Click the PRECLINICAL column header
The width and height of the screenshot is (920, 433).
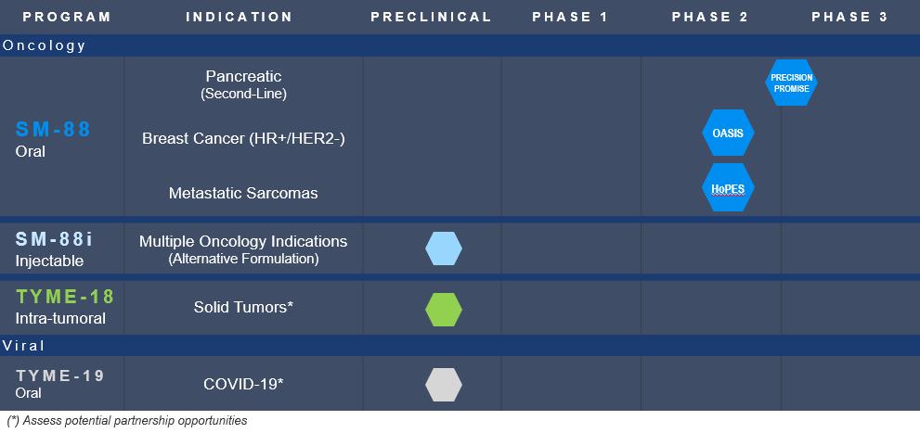tap(431, 17)
